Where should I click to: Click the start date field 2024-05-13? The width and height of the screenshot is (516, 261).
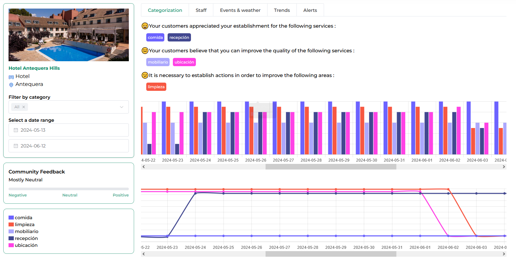coord(69,130)
